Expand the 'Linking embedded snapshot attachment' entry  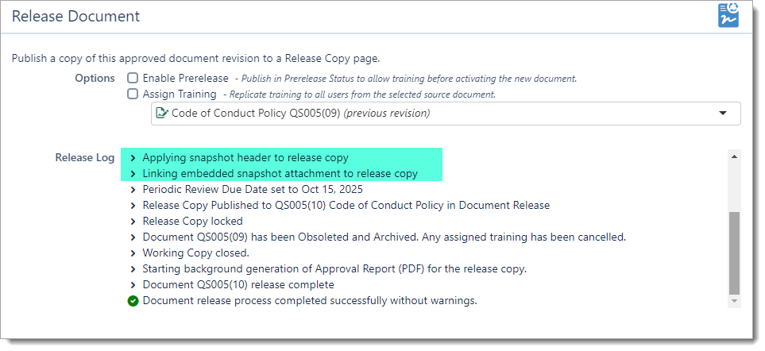point(133,174)
